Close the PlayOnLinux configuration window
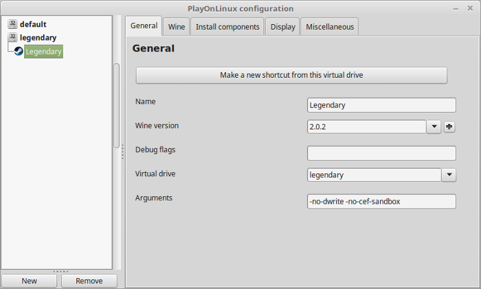Screen dimensions: 481x289 [470, 8]
